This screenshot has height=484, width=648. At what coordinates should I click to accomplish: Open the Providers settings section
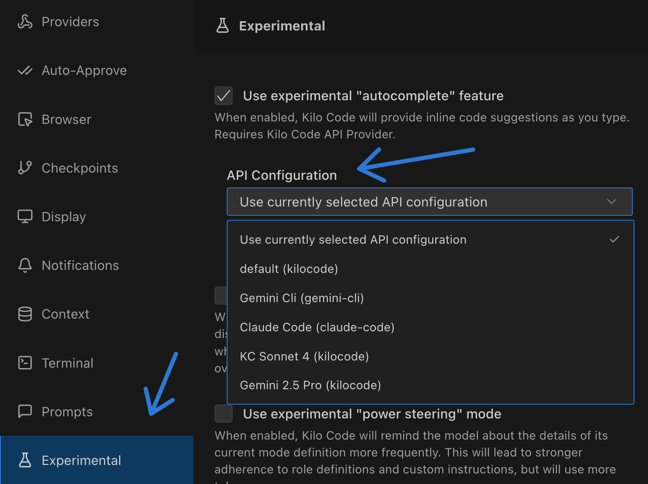coord(96,22)
